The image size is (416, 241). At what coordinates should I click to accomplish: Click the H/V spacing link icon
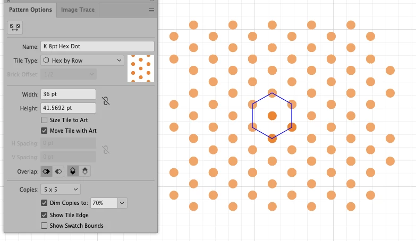[x=106, y=150]
